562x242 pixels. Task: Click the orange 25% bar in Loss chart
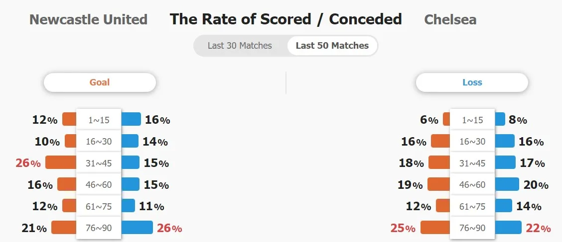click(435, 228)
